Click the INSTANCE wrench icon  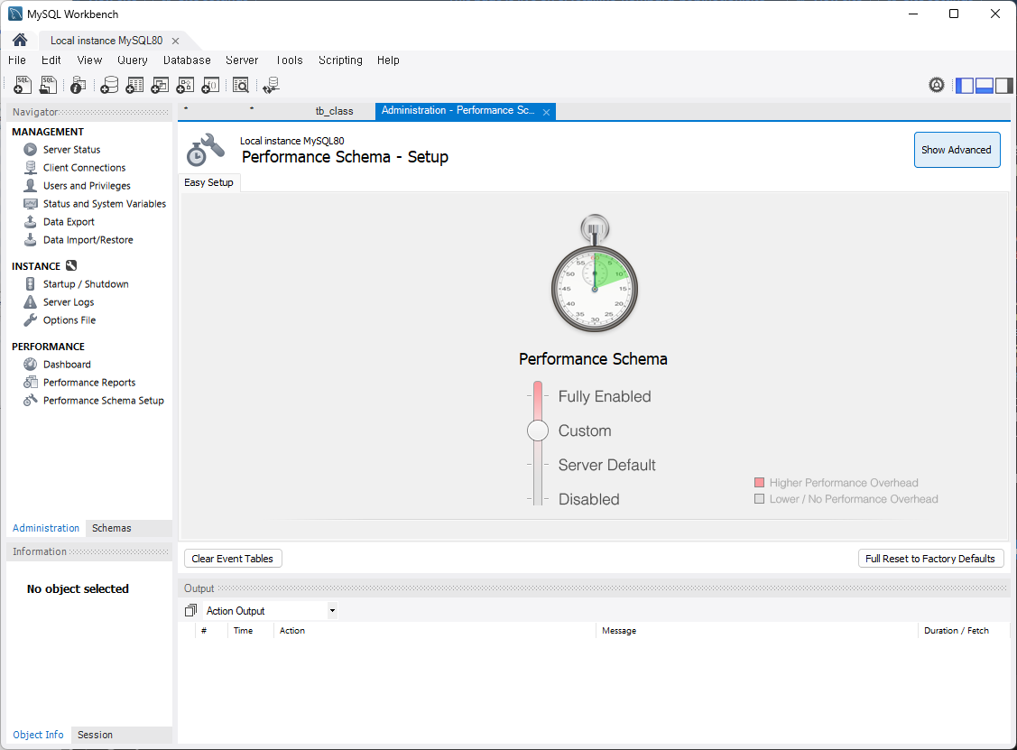(71, 265)
